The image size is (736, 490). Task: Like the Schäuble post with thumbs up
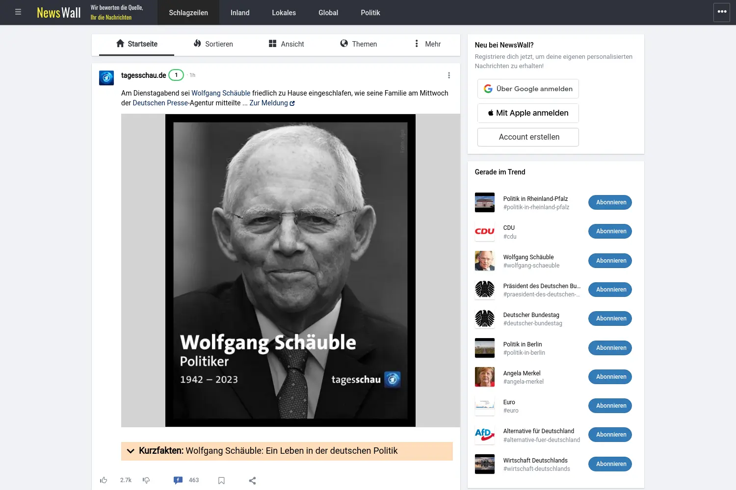click(x=104, y=480)
